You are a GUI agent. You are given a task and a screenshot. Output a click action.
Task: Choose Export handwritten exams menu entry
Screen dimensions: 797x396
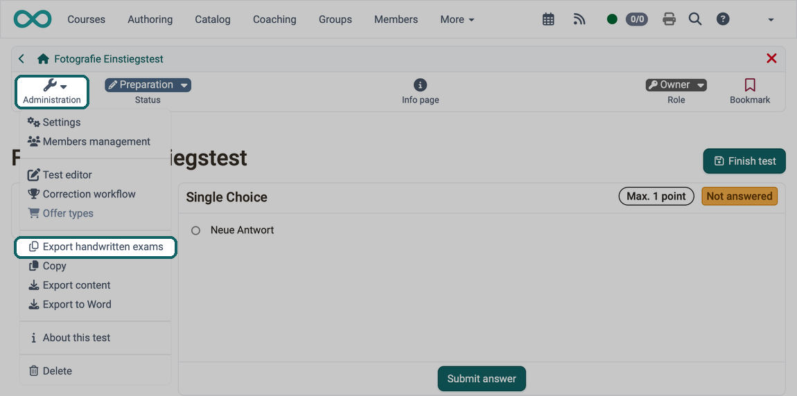[96, 247]
